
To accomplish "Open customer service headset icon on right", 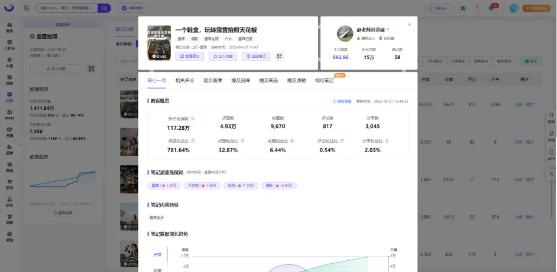I will [551, 117].
